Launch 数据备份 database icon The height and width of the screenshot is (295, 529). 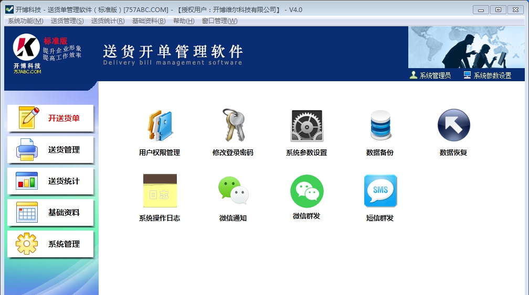tap(380, 125)
